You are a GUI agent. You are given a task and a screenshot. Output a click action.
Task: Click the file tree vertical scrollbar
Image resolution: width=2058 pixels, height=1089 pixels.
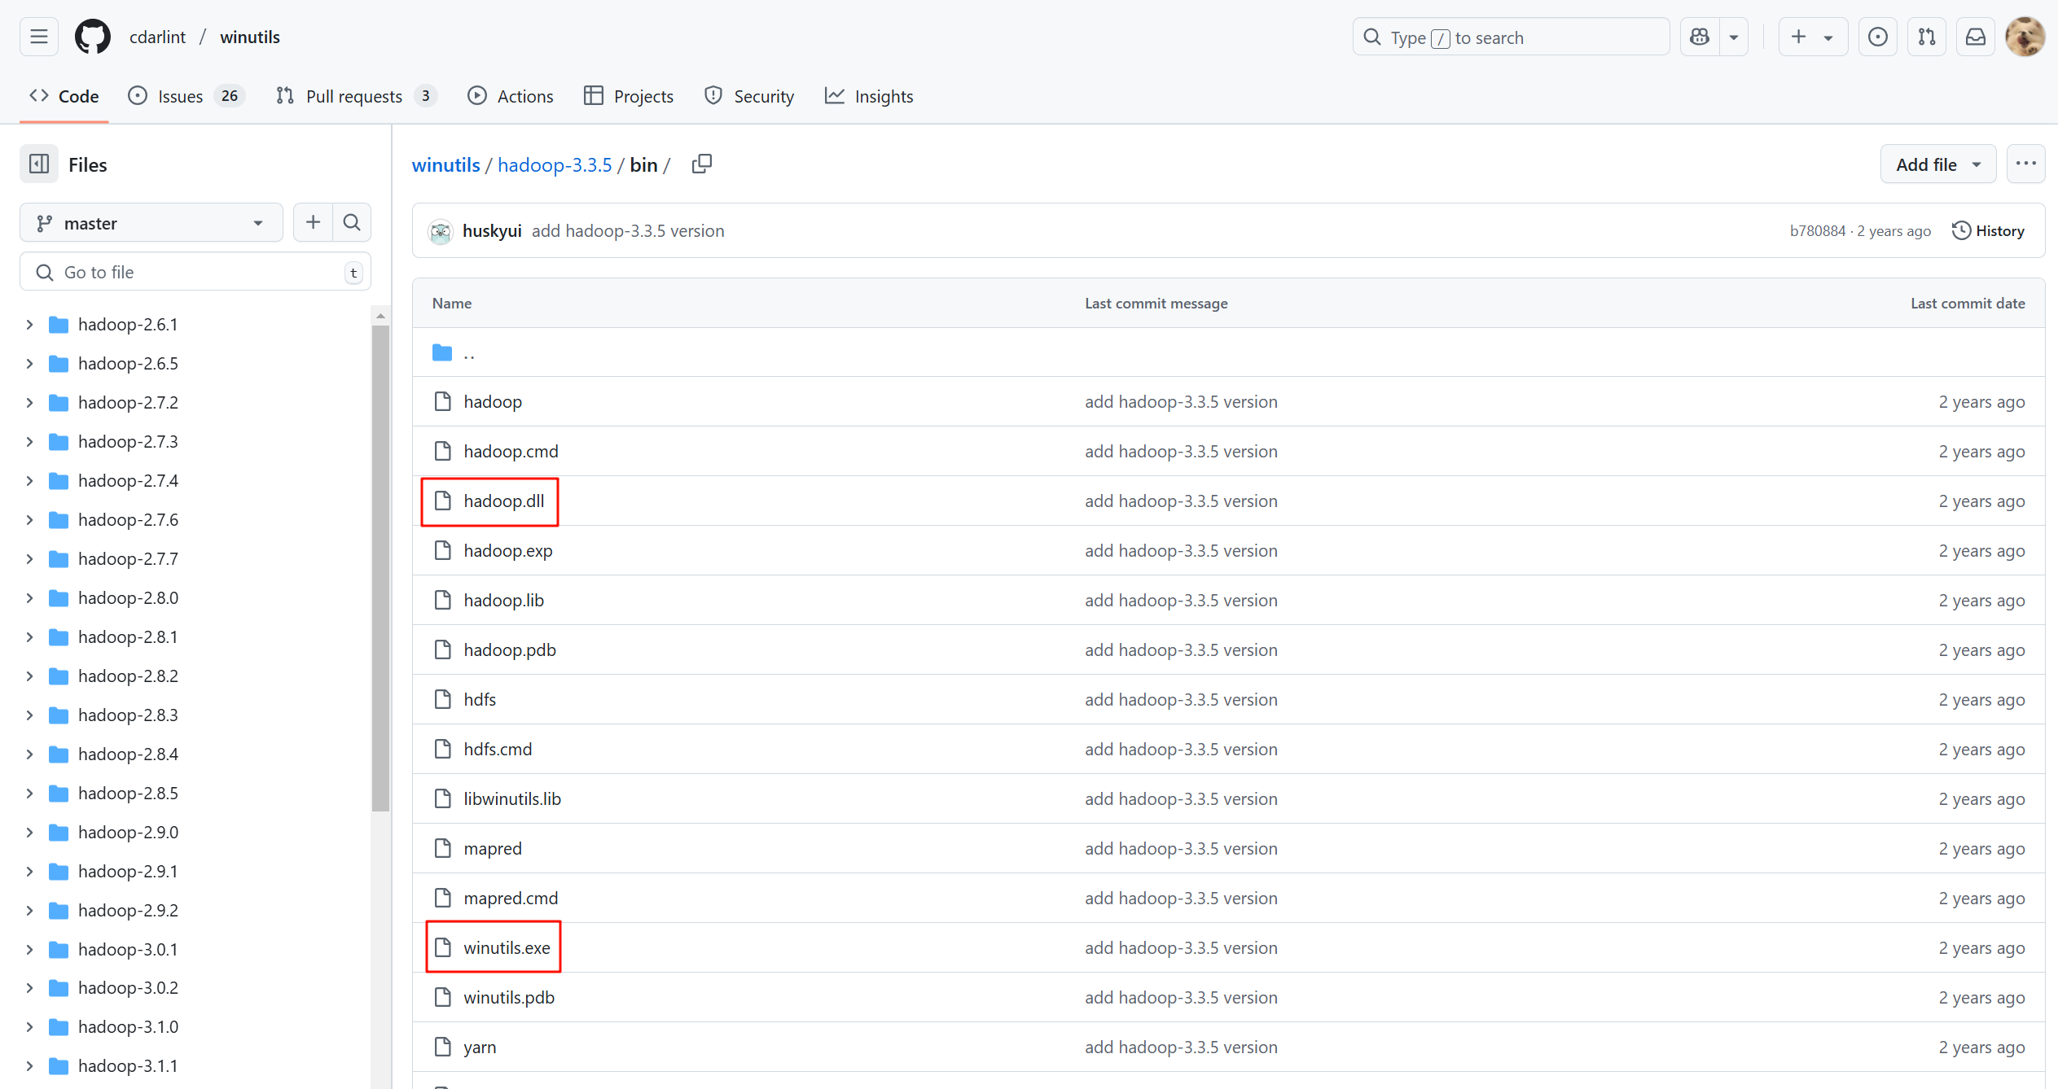pyautogui.click(x=380, y=570)
